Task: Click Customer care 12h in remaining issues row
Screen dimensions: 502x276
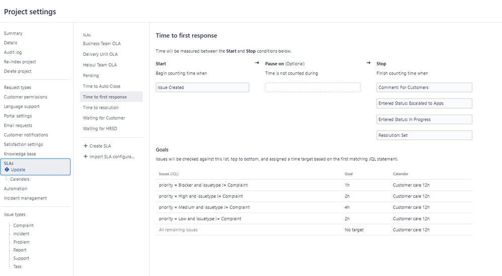Action: pyautogui.click(x=411, y=230)
